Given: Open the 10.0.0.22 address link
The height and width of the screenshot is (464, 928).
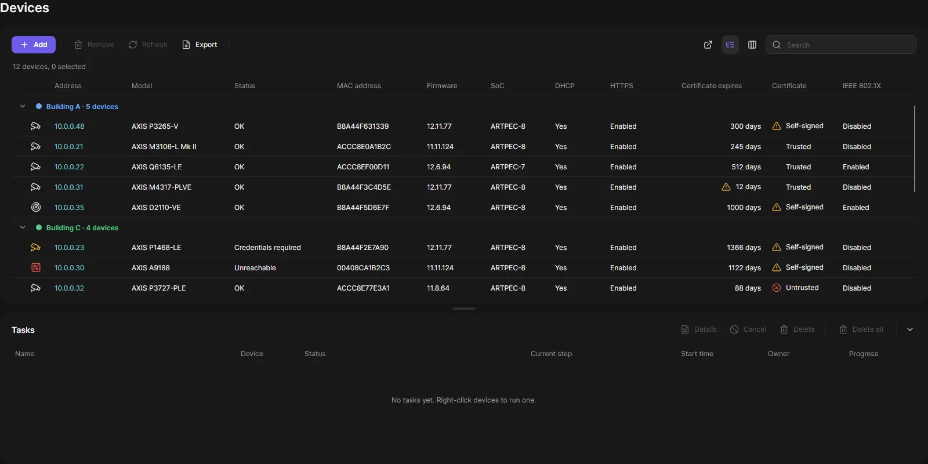Looking at the screenshot, I should pyautogui.click(x=69, y=167).
